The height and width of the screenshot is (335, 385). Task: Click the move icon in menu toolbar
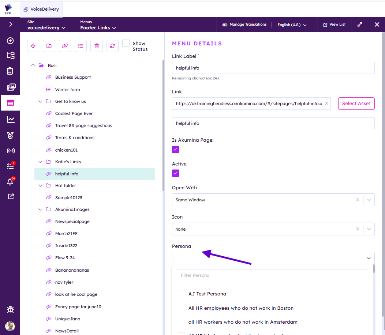click(x=33, y=46)
